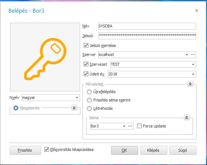The image size is (207, 165).
Task: Enable Force update checkbox
Action: click(x=139, y=126)
